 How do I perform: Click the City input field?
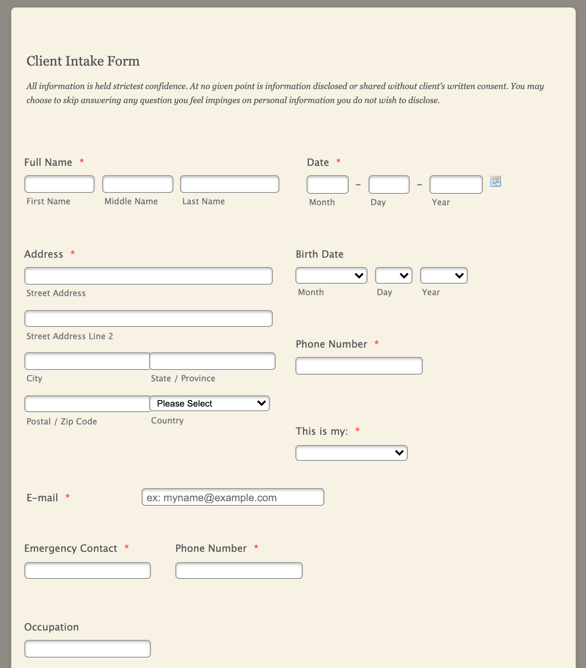[87, 361]
